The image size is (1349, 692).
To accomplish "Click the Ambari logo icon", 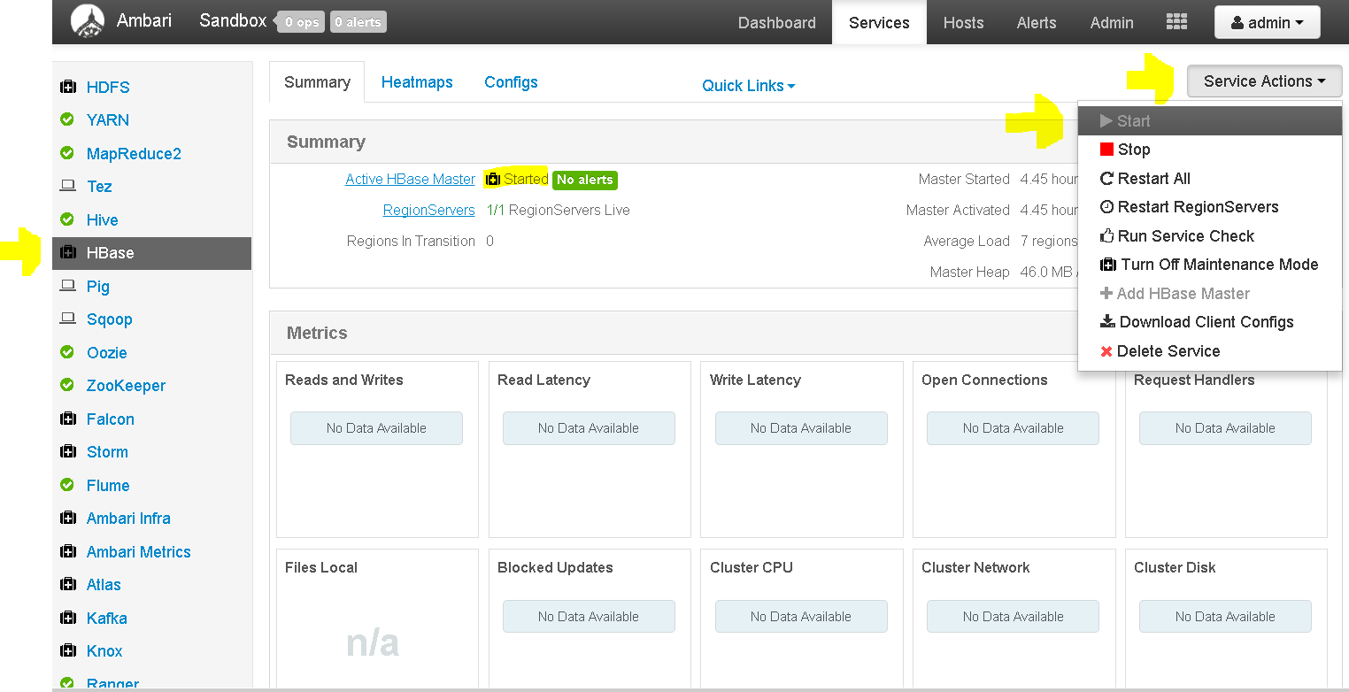I will point(87,21).
